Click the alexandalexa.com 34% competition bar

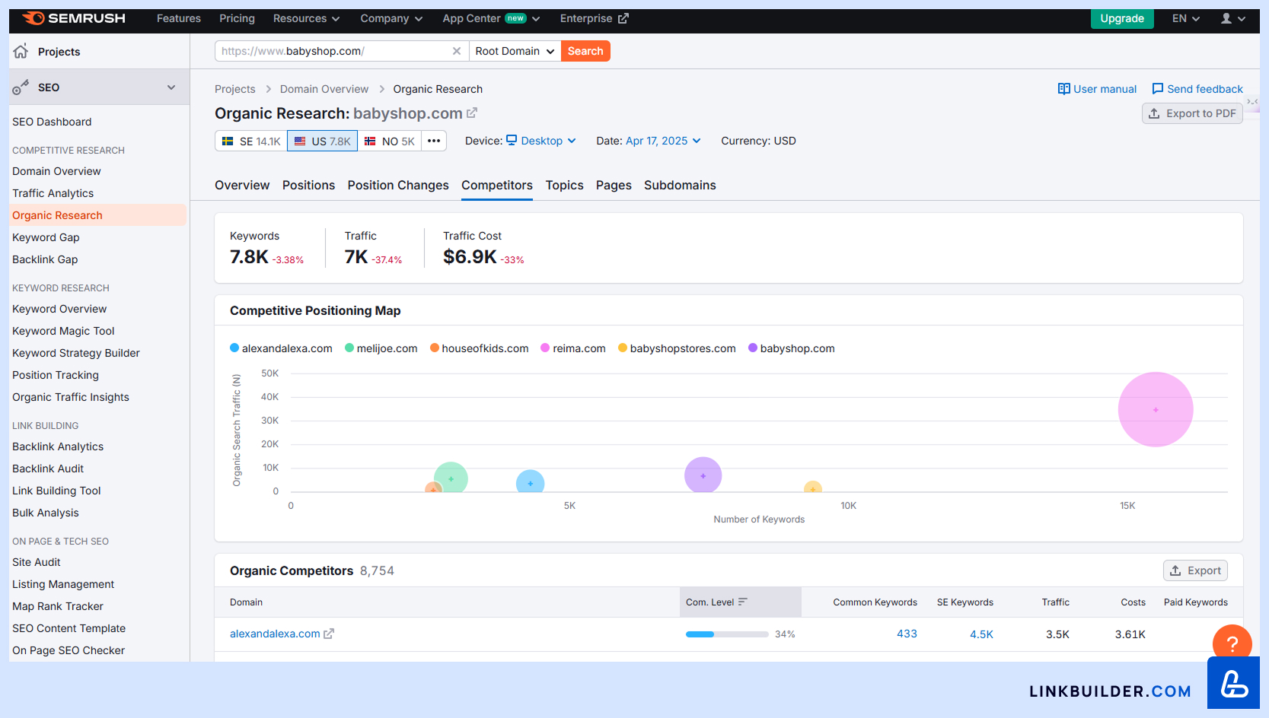click(x=727, y=634)
